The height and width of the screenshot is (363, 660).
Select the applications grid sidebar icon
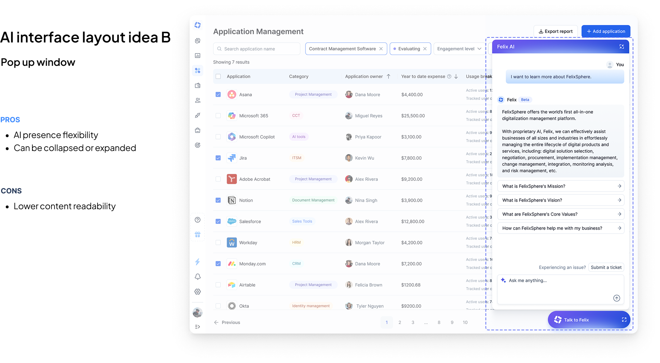[198, 70]
